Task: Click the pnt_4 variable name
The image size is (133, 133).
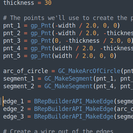Action: [x=12, y=48]
